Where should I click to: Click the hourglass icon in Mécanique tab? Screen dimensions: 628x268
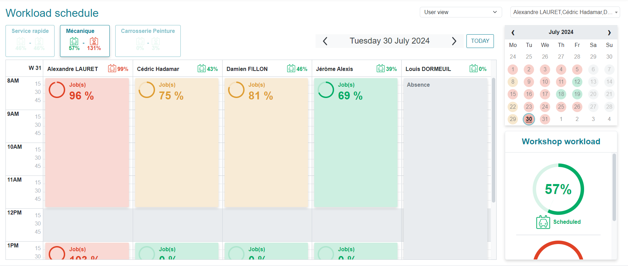coord(94,41)
